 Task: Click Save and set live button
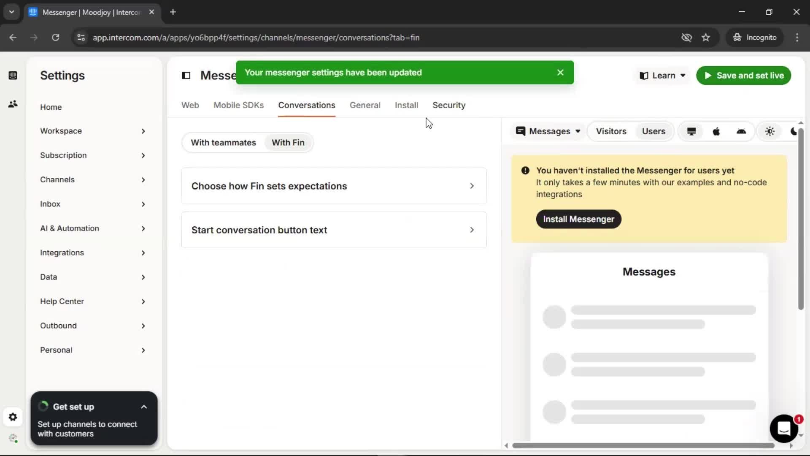[743, 76]
